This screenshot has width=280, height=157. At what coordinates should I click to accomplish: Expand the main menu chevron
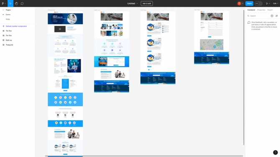click(x=5, y=4)
